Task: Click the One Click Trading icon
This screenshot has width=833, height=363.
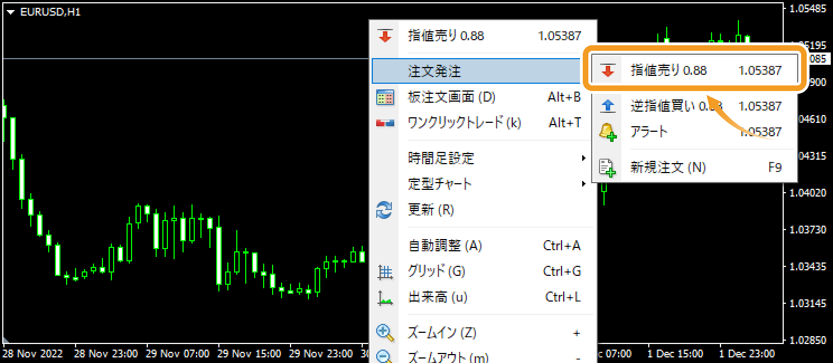Action: 385,123
